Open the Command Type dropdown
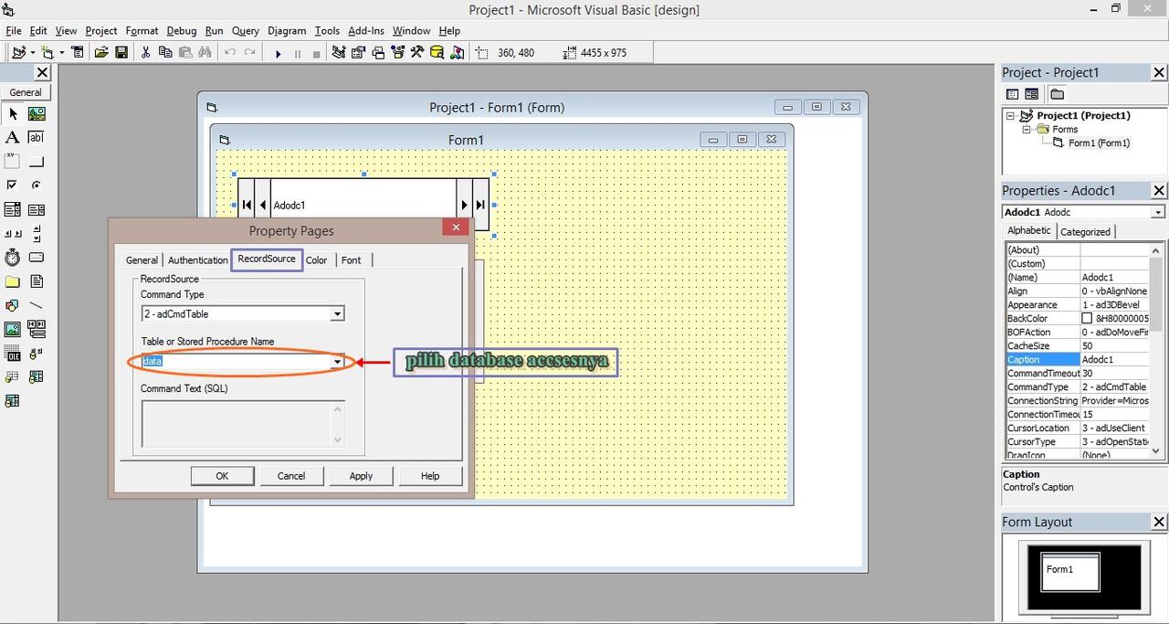The height and width of the screenshot is (624, 1169). click(337, 314)
